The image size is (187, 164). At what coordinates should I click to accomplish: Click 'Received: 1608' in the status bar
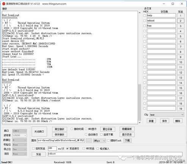(63, 162)
